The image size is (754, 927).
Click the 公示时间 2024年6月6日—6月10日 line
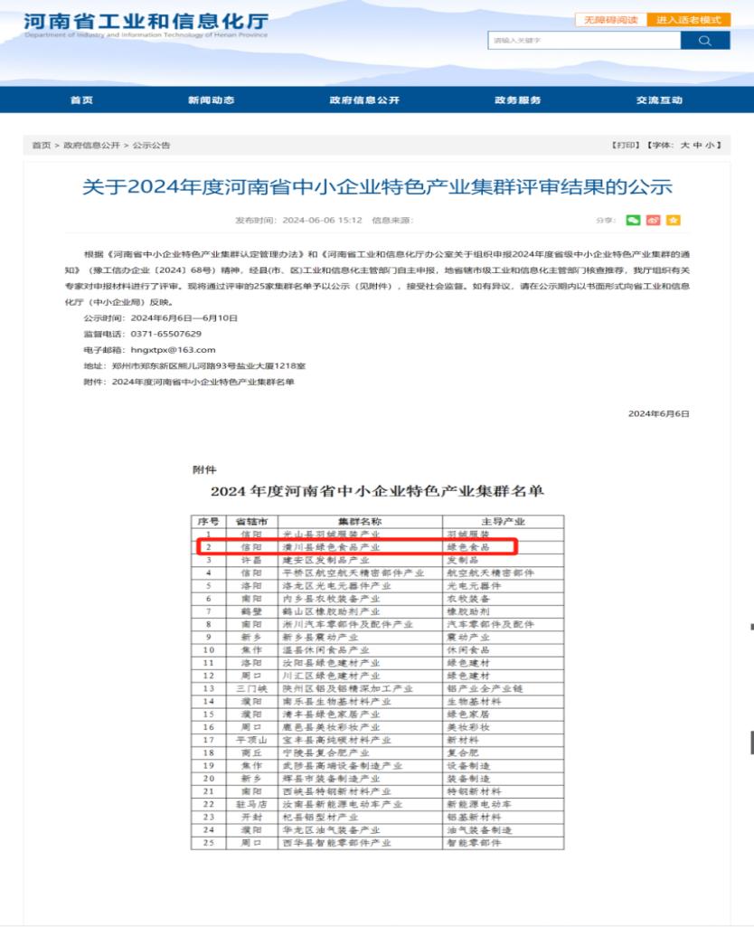click(161, 317)
